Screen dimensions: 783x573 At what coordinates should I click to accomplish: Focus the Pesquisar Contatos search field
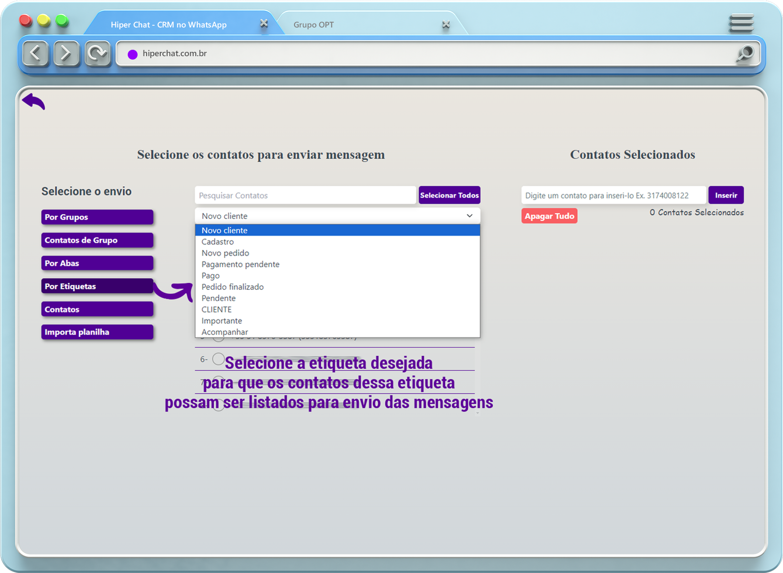pos(305,195)
